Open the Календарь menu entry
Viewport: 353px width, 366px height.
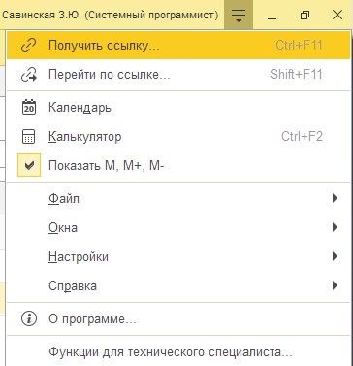pos(178,107)
